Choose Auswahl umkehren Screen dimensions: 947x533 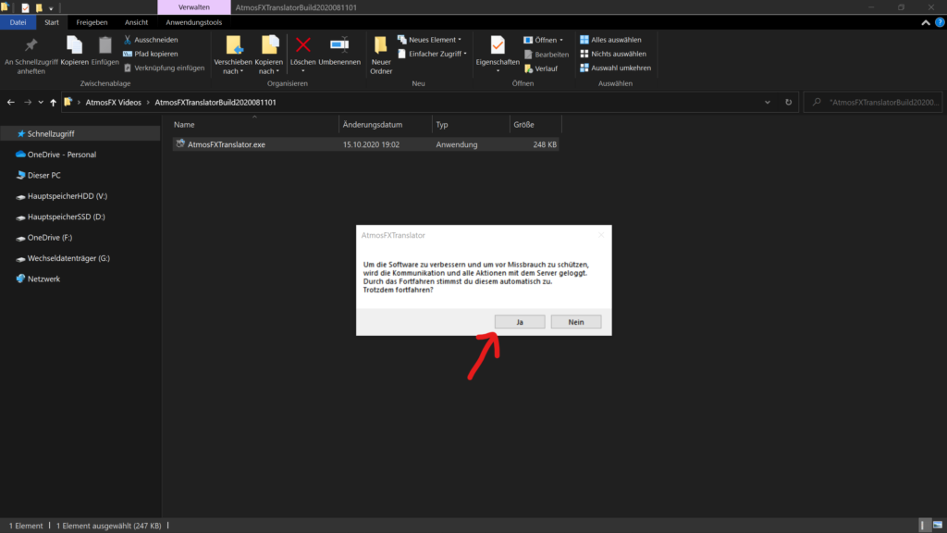coord(615,68)
